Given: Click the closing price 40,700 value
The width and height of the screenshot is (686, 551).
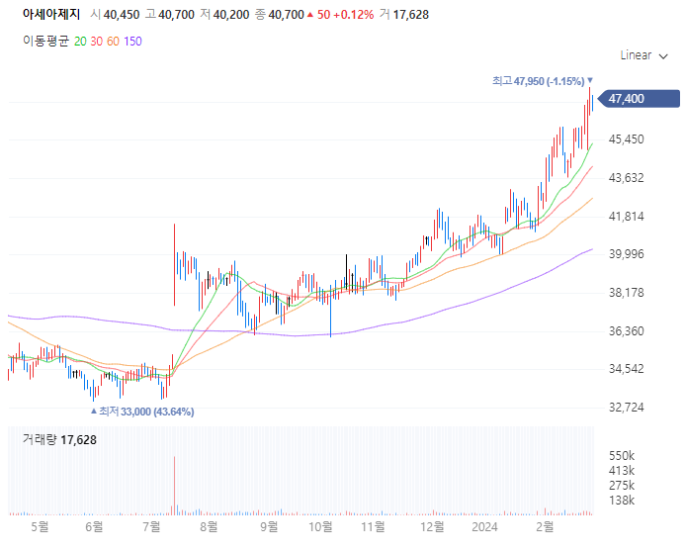Looking at the screenshot, I should tap(286, 15).
